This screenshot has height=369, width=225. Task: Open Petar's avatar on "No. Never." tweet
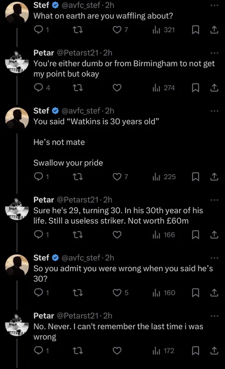[x=17, y=325]
